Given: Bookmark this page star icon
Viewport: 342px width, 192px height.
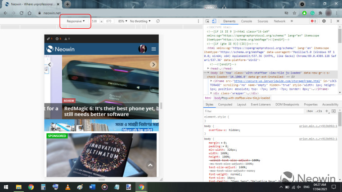Looking at the screenshot, I should (294, 13).
